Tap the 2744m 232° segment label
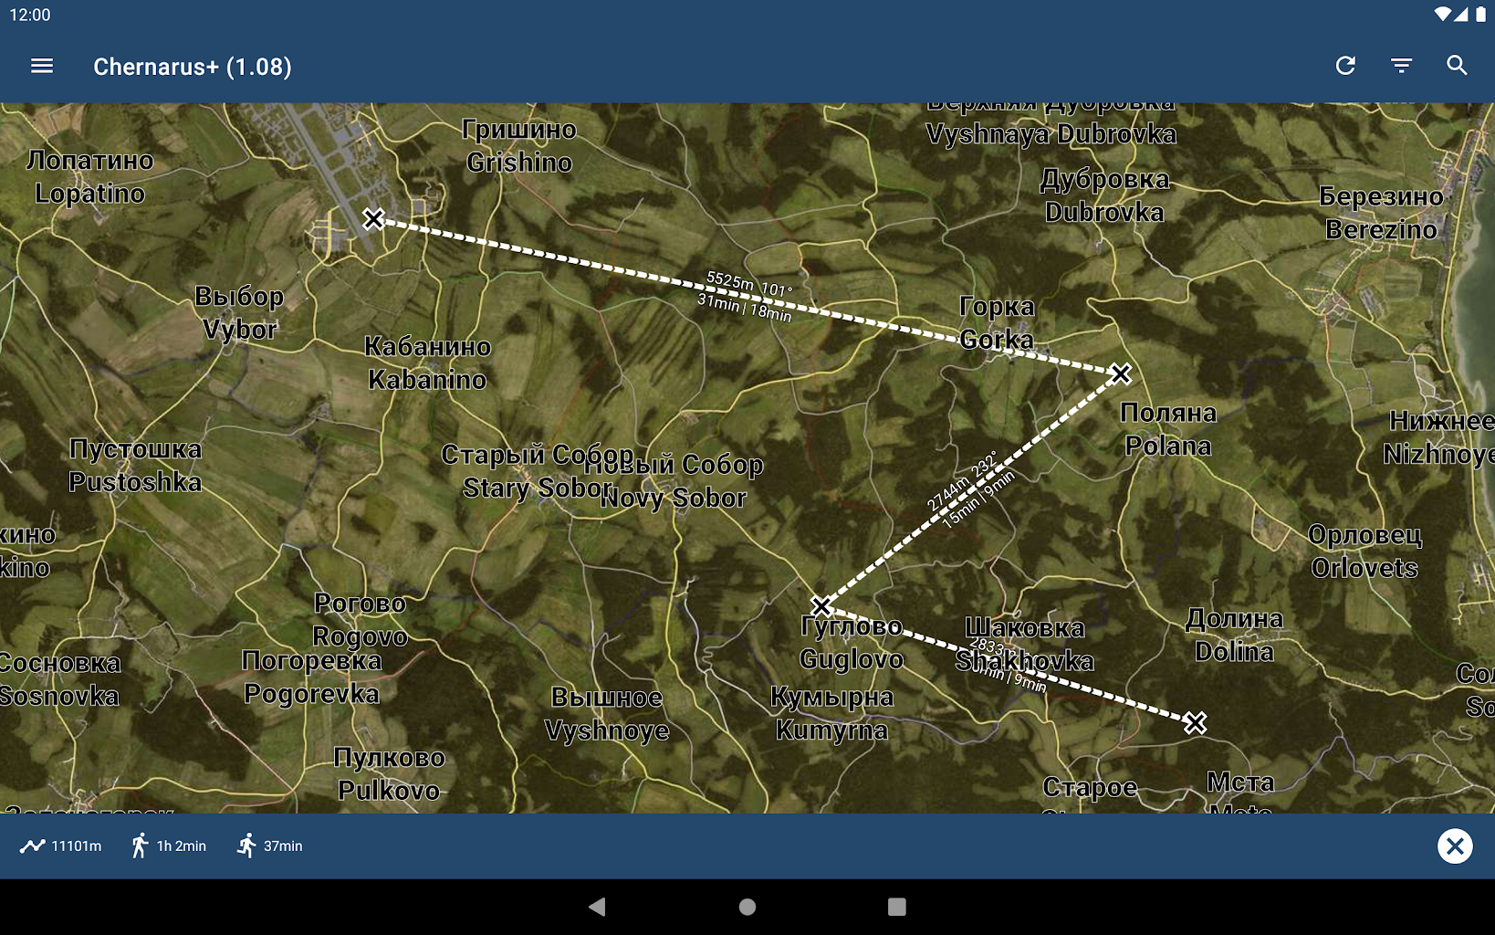 click(962, 480)
